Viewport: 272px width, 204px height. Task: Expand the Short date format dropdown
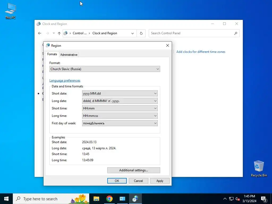(120, 93)
